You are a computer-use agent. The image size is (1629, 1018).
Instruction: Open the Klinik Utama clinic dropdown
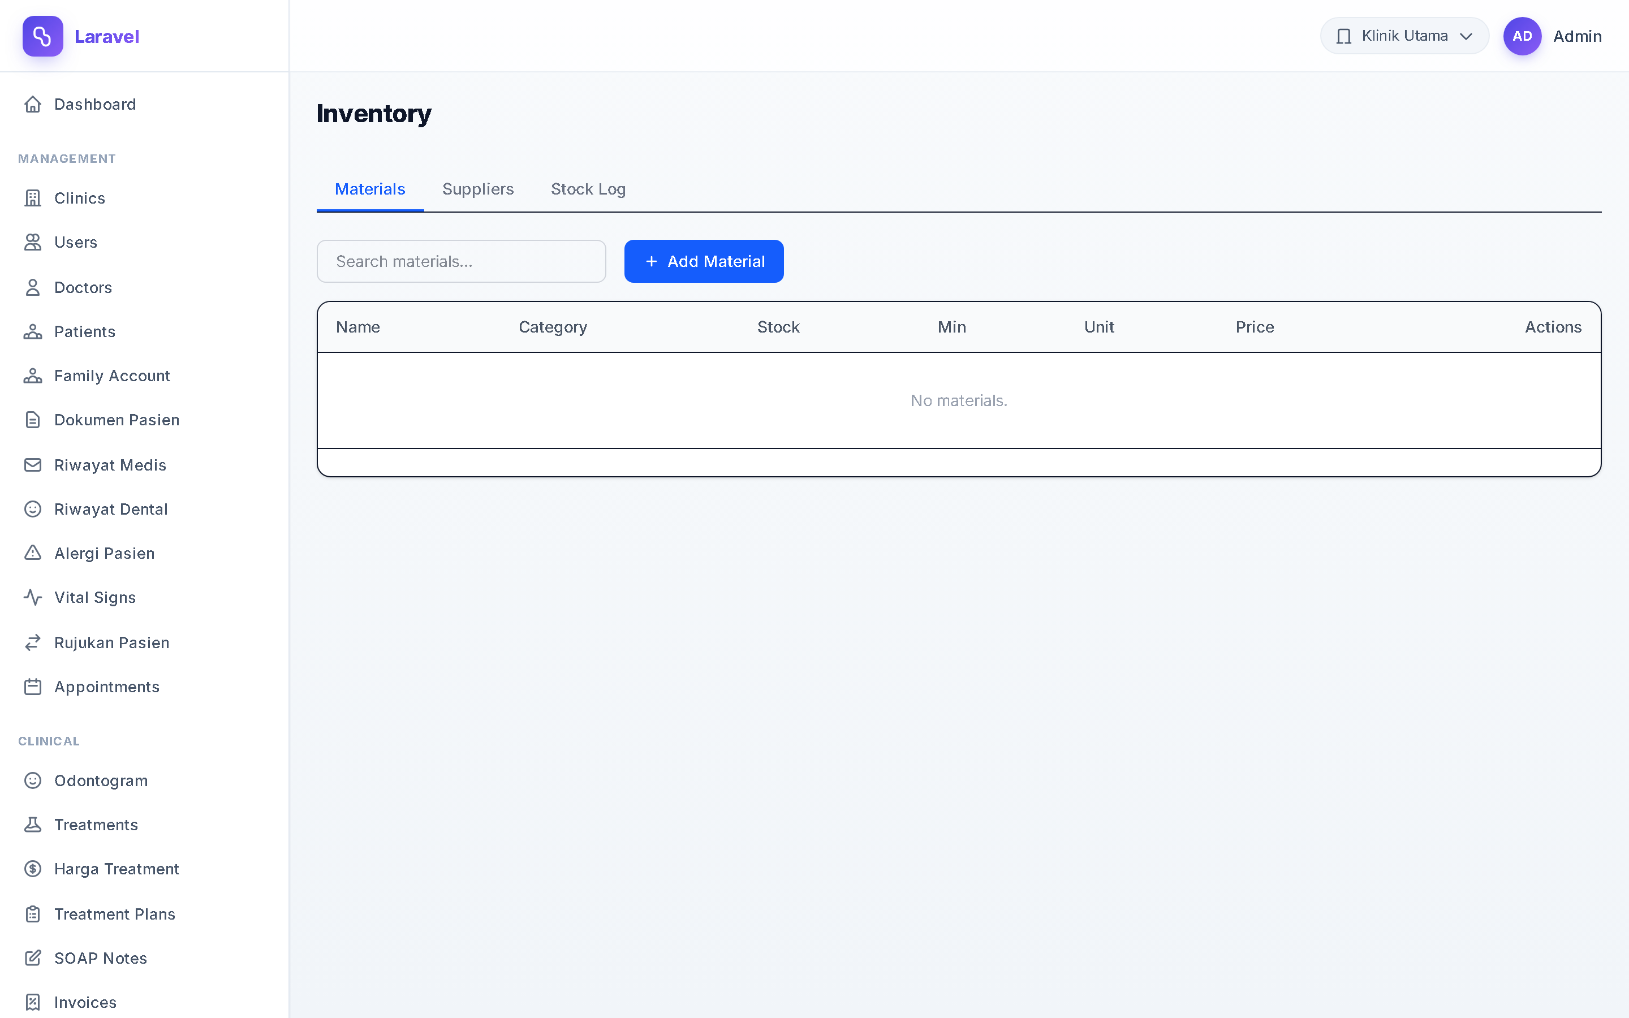click(x=1404, y=36)
